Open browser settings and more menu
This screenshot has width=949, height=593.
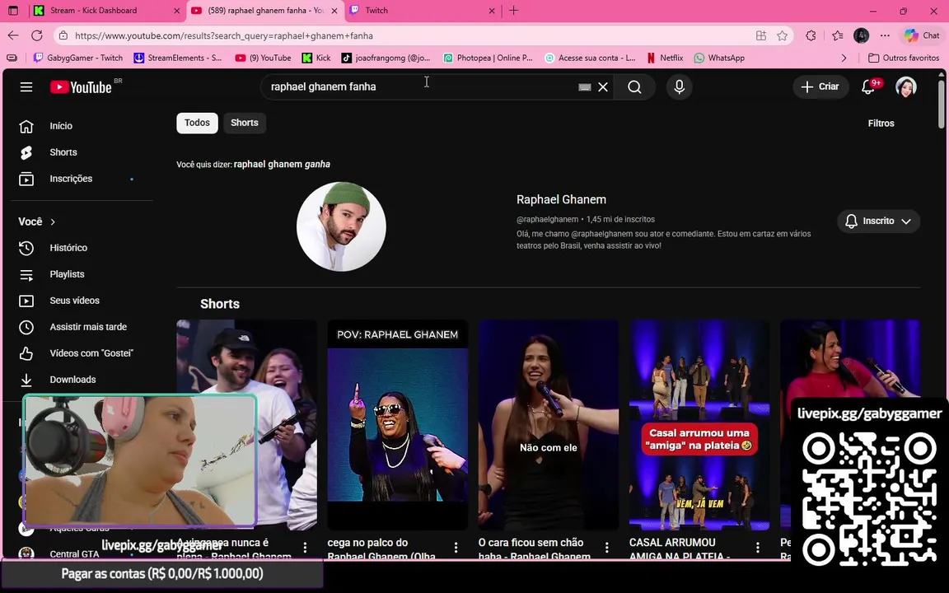885,35
